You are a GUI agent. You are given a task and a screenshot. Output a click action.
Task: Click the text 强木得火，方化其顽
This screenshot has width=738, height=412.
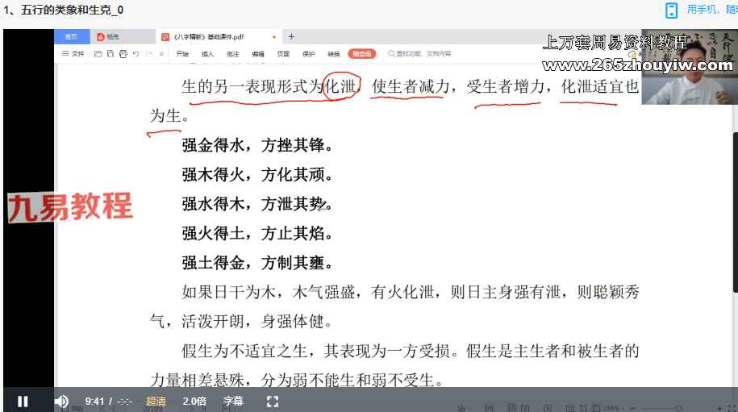pos(257,174)
